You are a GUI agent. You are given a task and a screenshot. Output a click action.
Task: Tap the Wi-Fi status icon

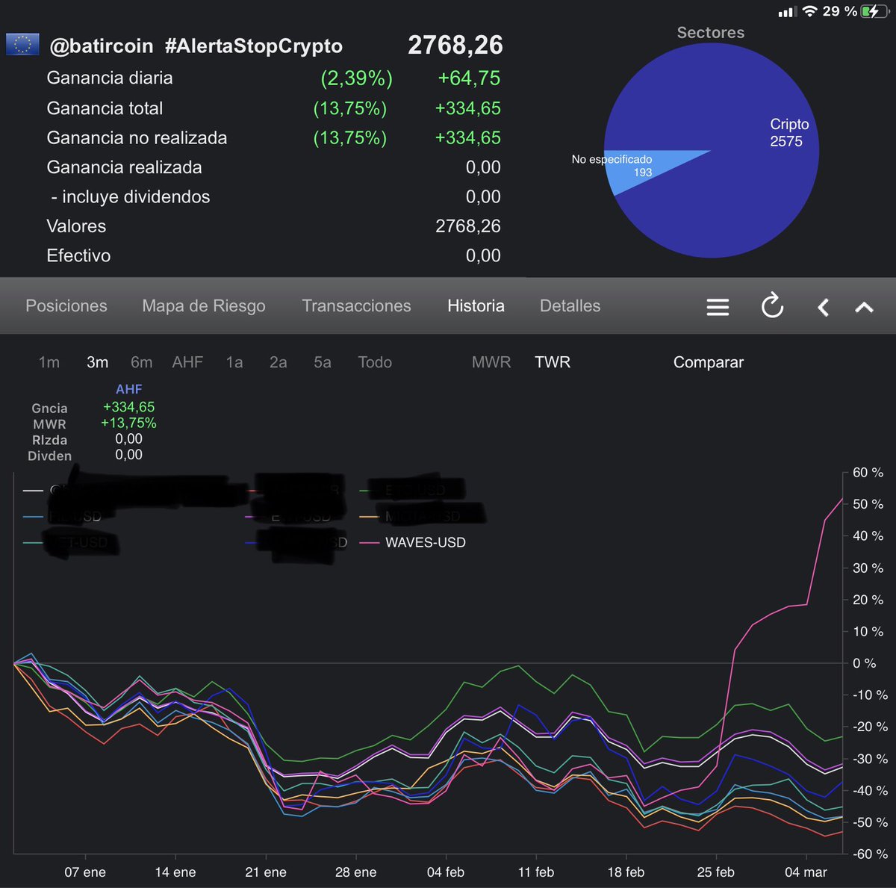pyautogui.click(x=809, y=11)
